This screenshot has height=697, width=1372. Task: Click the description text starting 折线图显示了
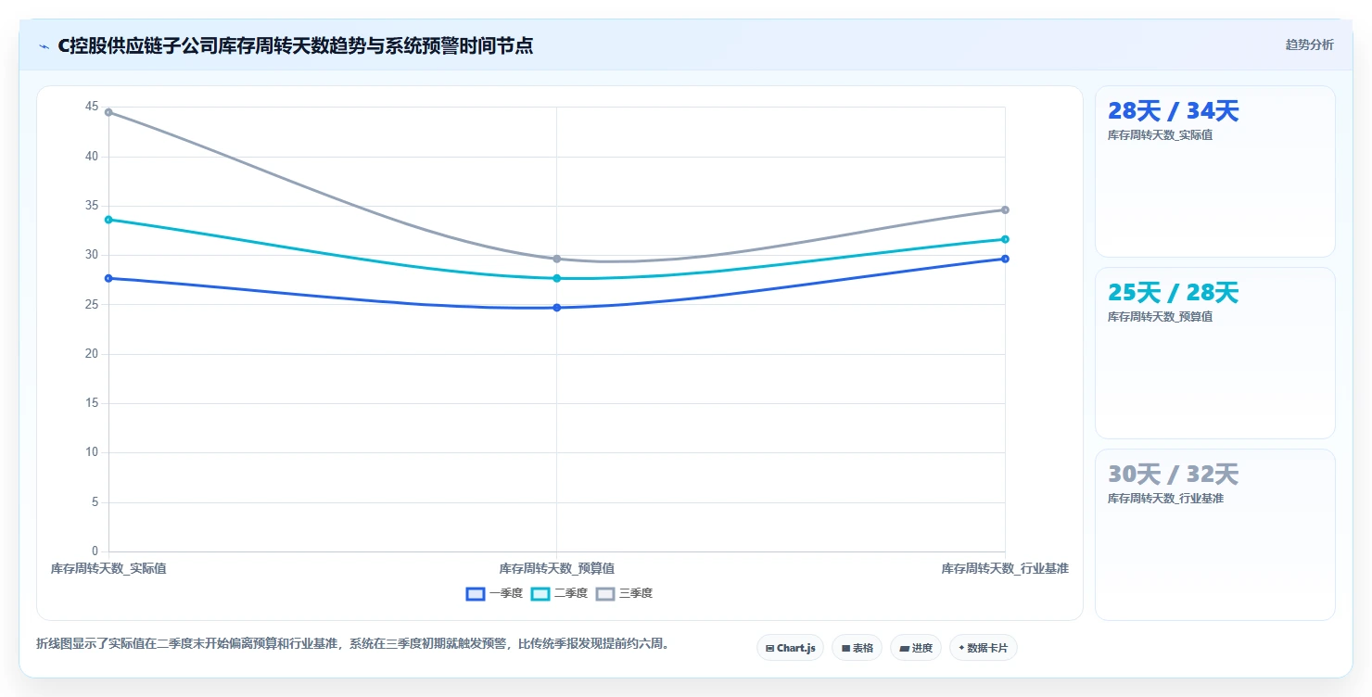click(352, 643)
